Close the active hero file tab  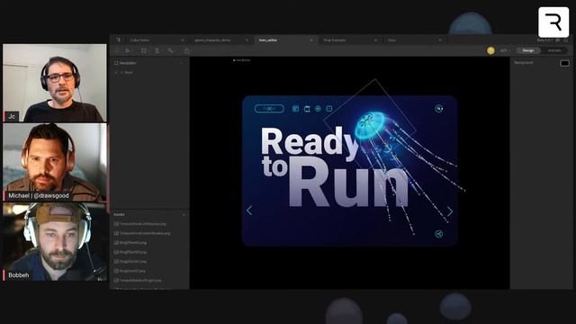click(311, 40)
